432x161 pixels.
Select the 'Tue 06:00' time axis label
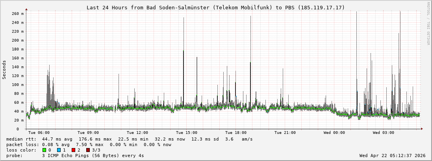tap(39, 133)
